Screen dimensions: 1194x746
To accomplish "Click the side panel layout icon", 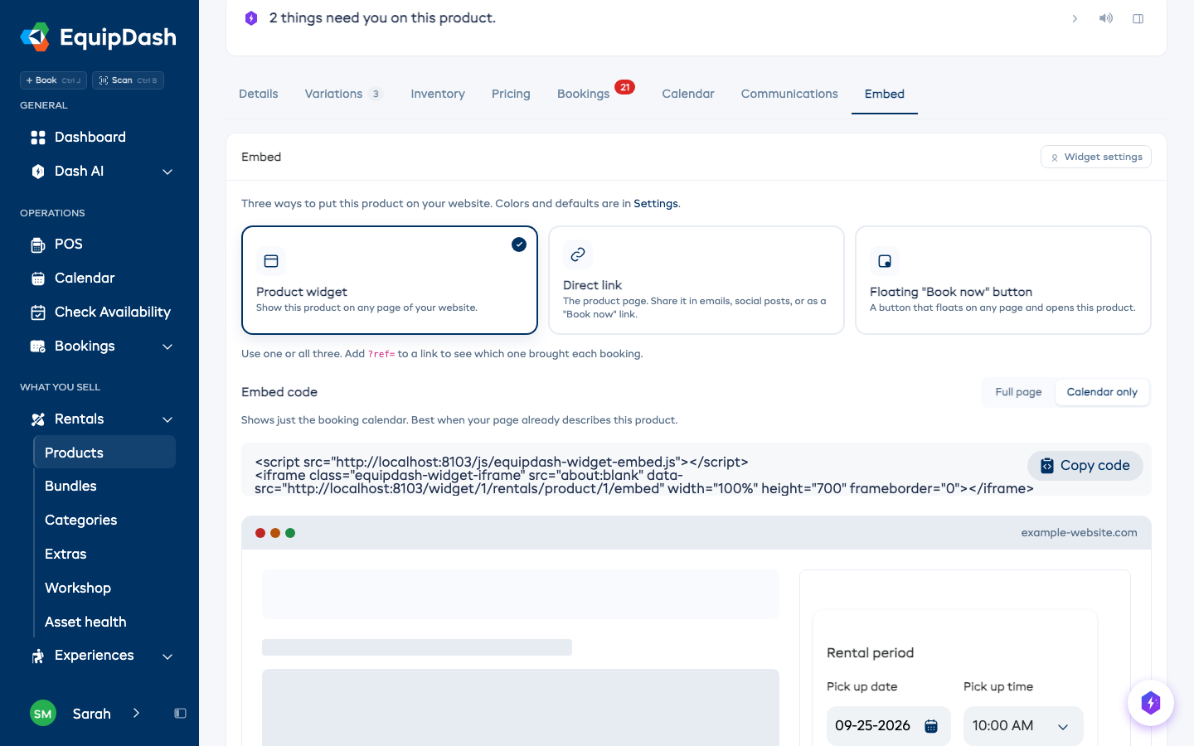I will 1138,18.
